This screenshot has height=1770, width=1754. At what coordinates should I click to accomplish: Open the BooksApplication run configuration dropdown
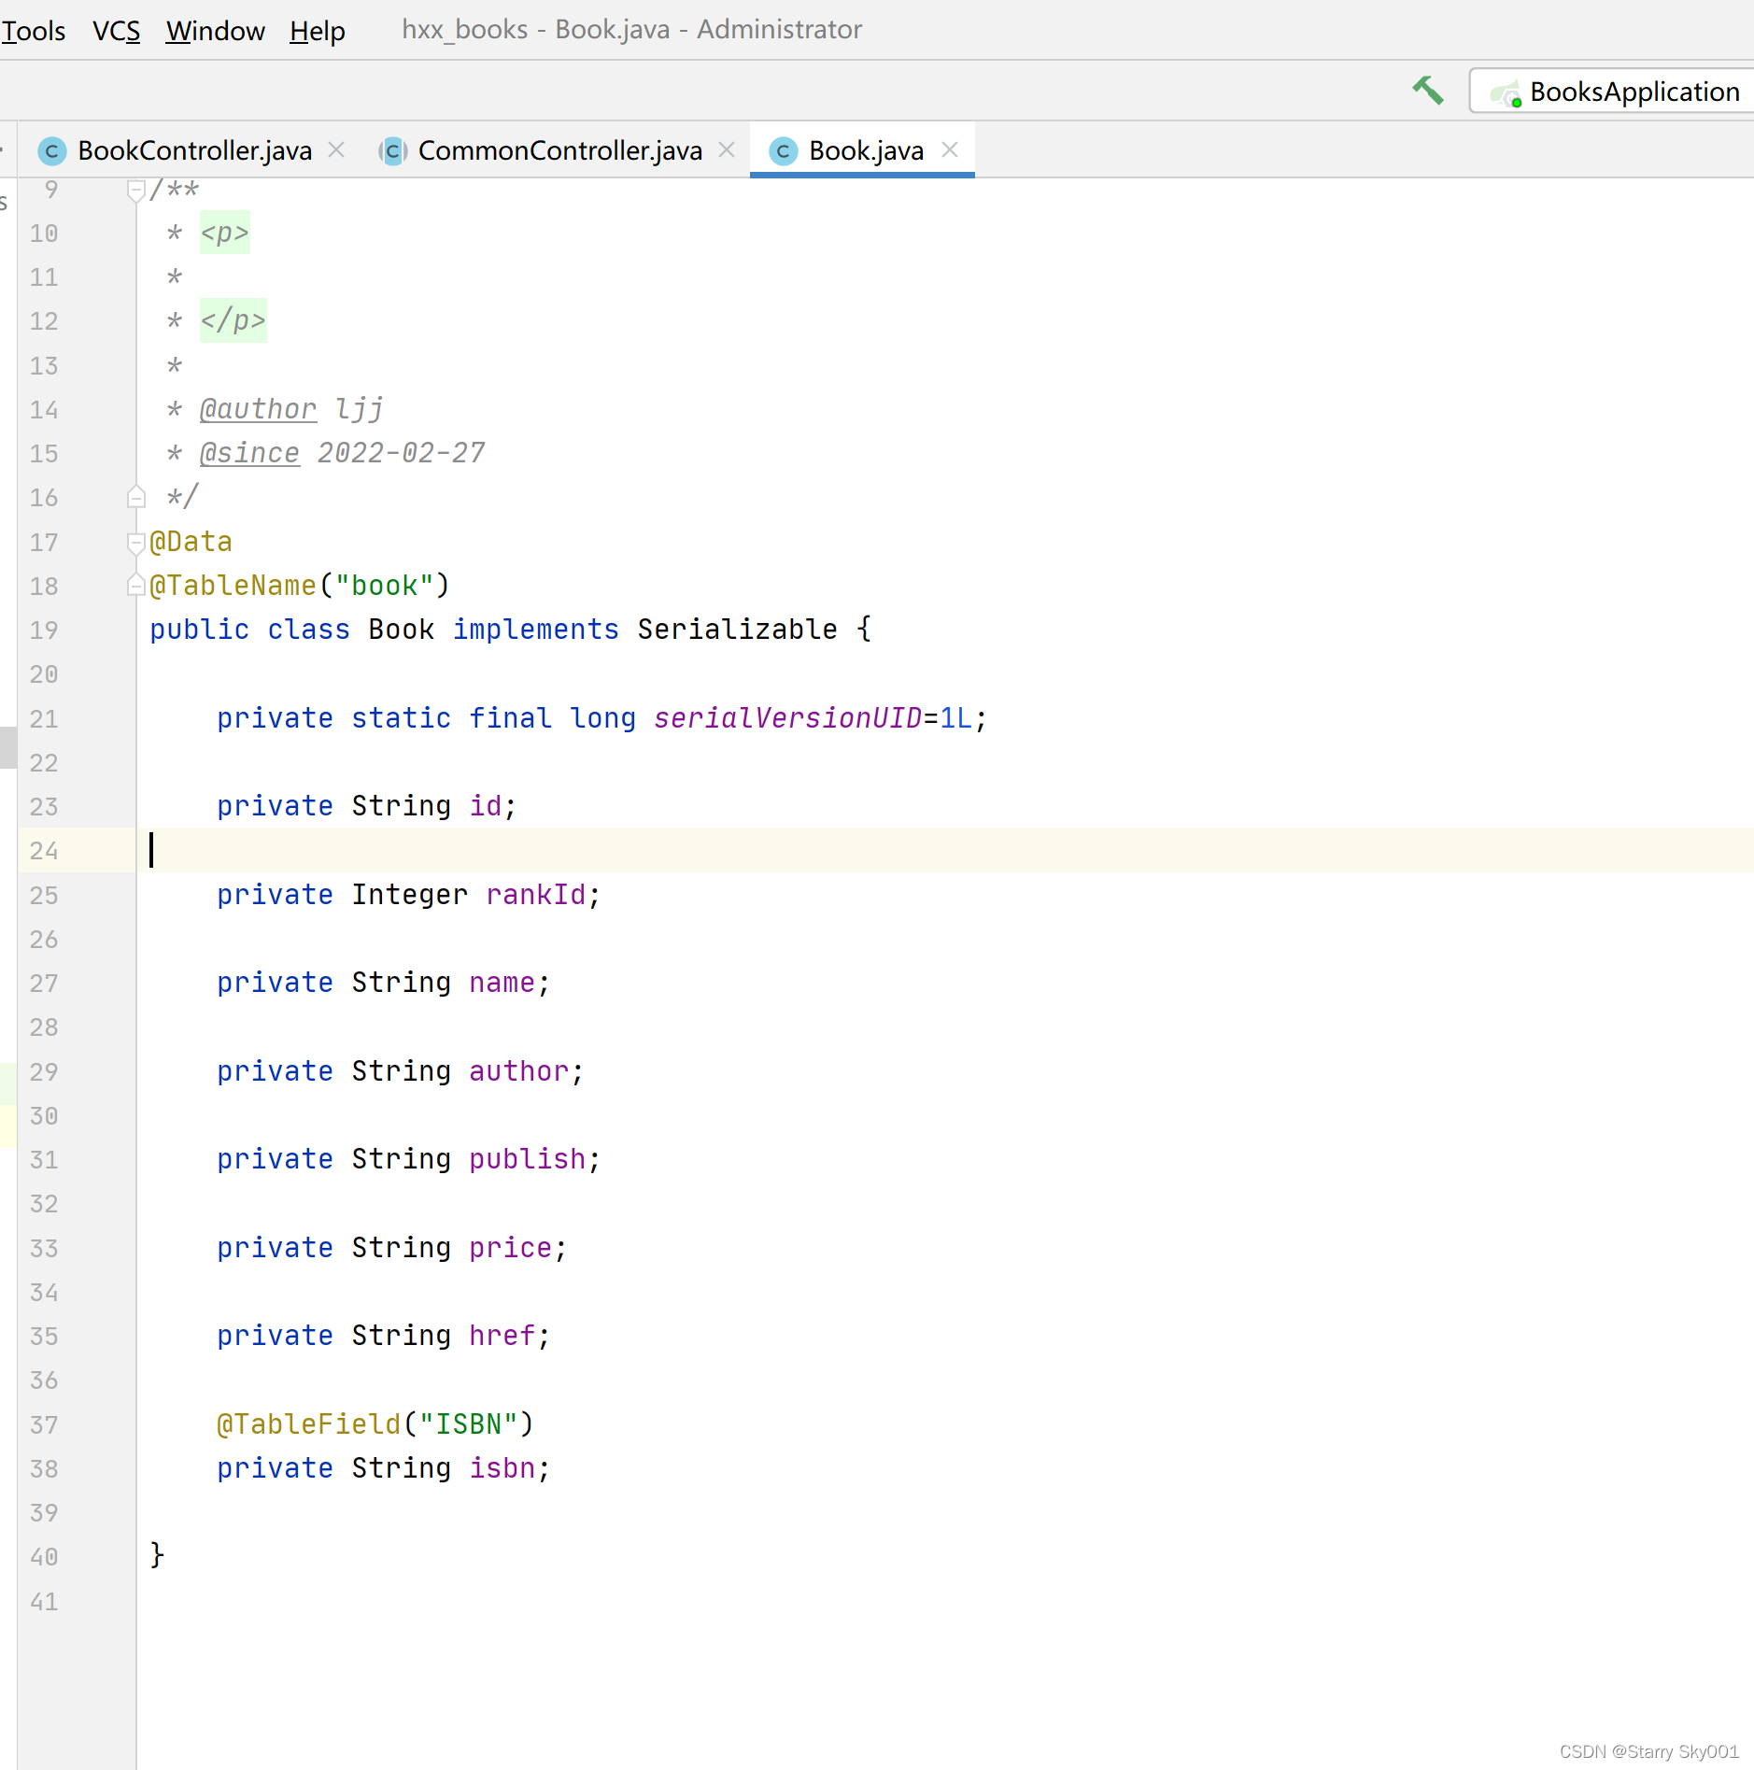point(1614,92)
